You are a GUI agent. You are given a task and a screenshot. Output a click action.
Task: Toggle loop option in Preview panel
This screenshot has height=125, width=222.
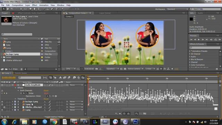[x=216, y=40]
